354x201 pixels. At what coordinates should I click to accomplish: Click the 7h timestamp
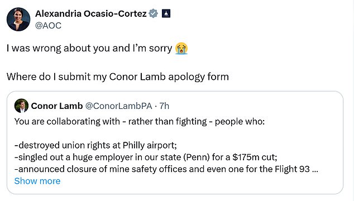(x=164, y=106)
